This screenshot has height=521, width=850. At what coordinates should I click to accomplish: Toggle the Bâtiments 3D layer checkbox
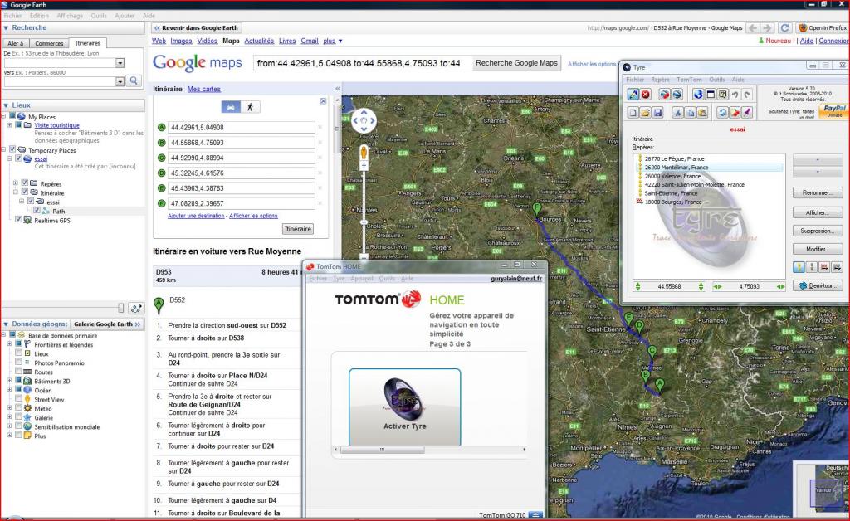[x=18, y=381]
